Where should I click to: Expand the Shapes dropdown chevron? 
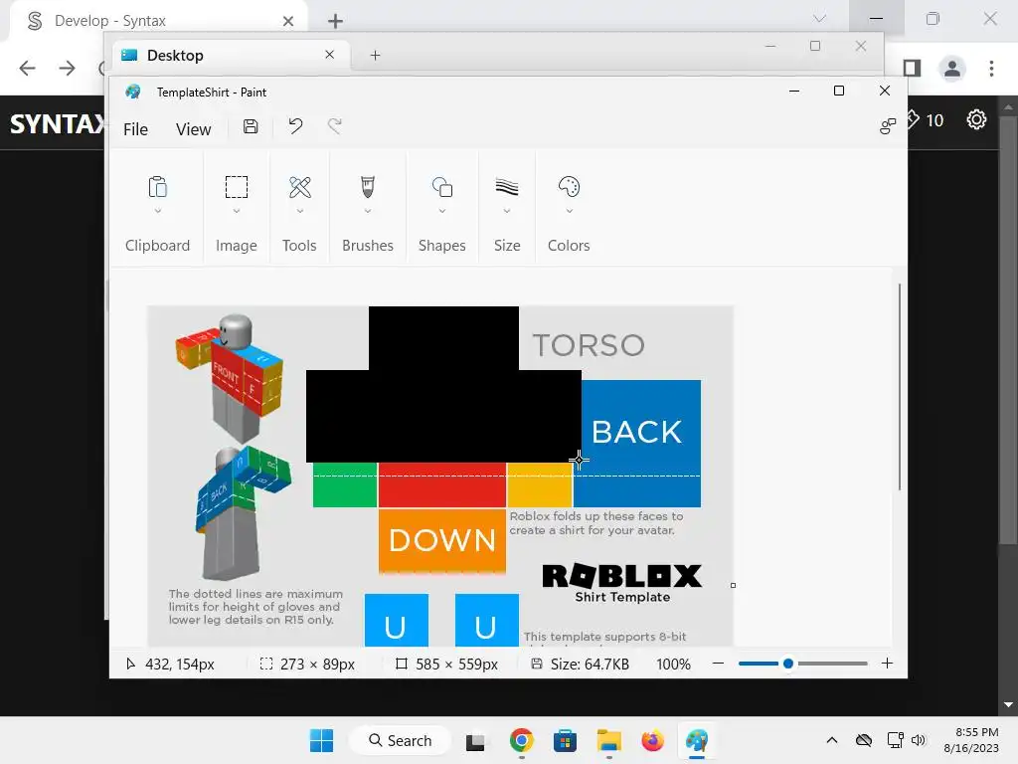442,211
